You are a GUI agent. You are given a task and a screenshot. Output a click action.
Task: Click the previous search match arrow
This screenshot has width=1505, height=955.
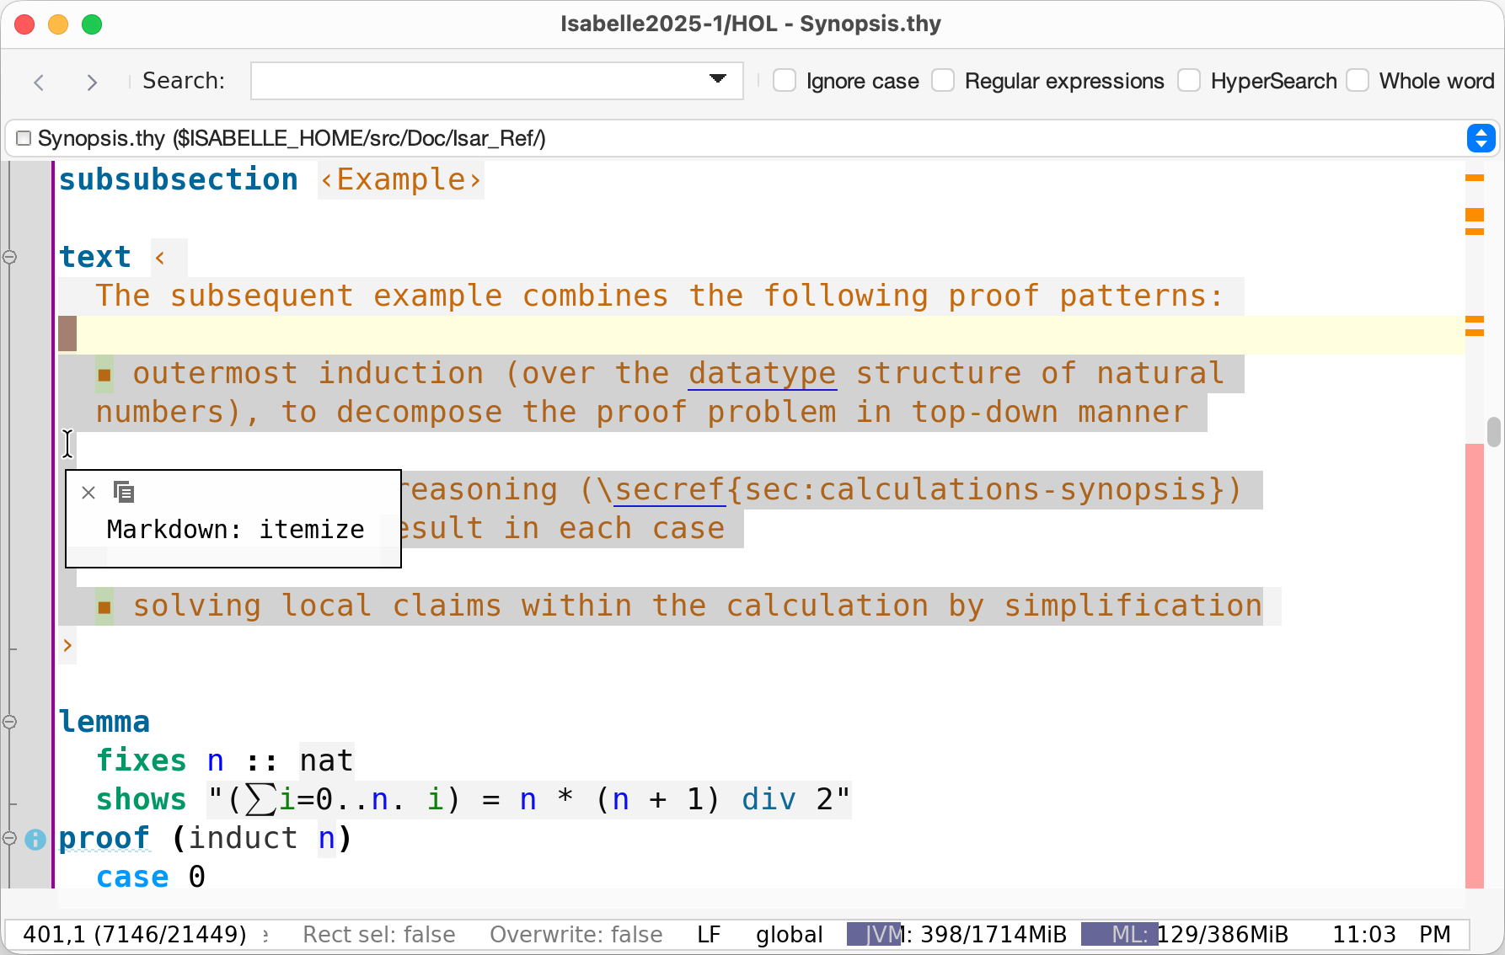coord(39,82)
